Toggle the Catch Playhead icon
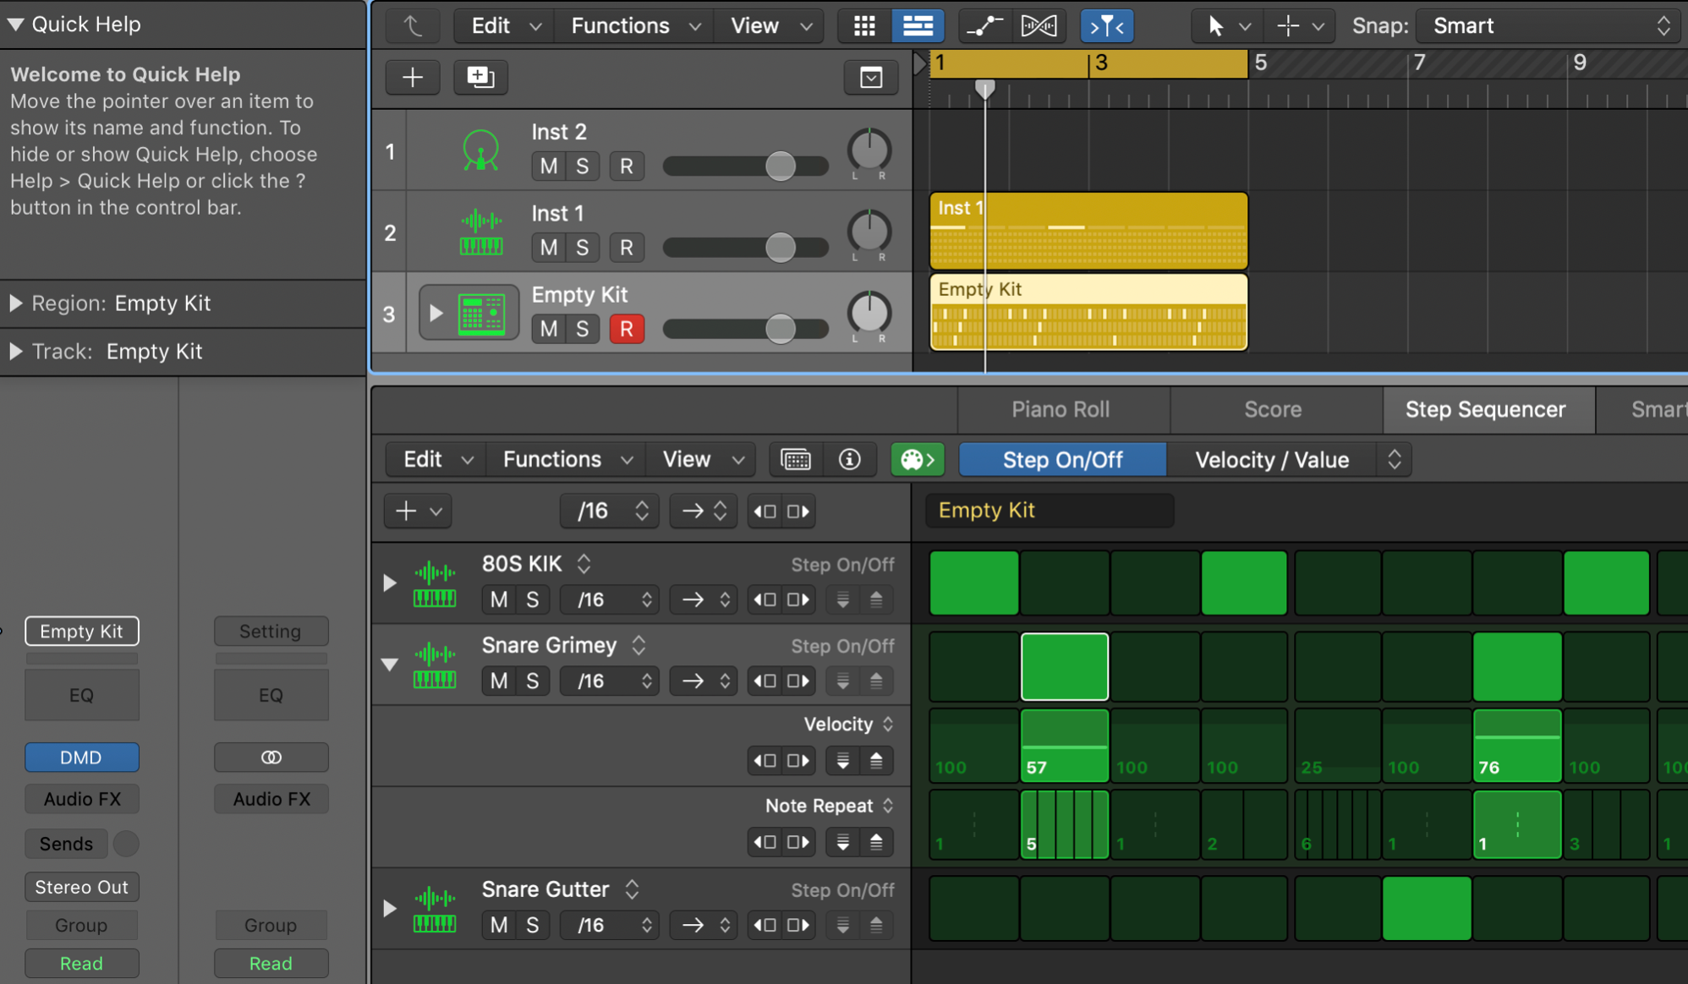Image resolution: width=1688 pixels, height=984 pixels. [1106, 26]
